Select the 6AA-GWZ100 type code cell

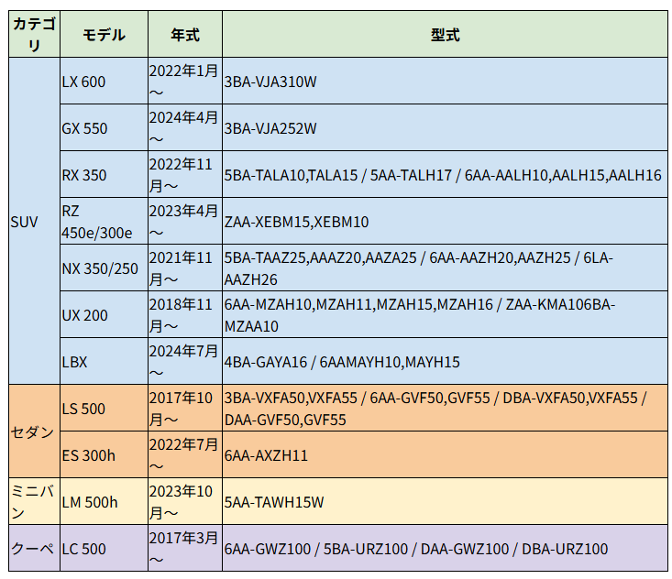445,548
